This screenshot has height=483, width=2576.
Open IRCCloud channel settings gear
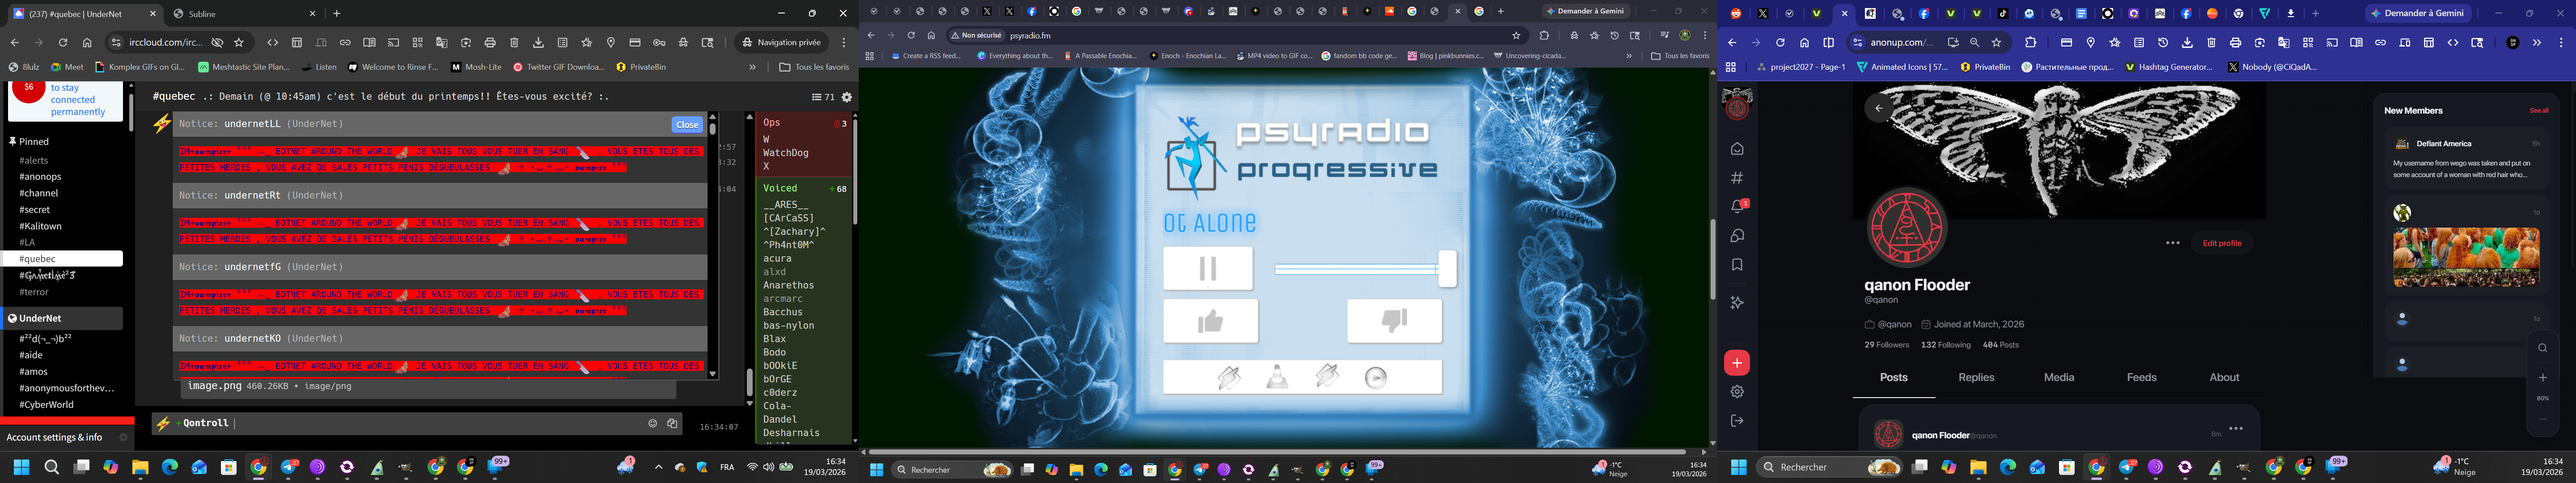pyautogui.click(x=847, y=97)
